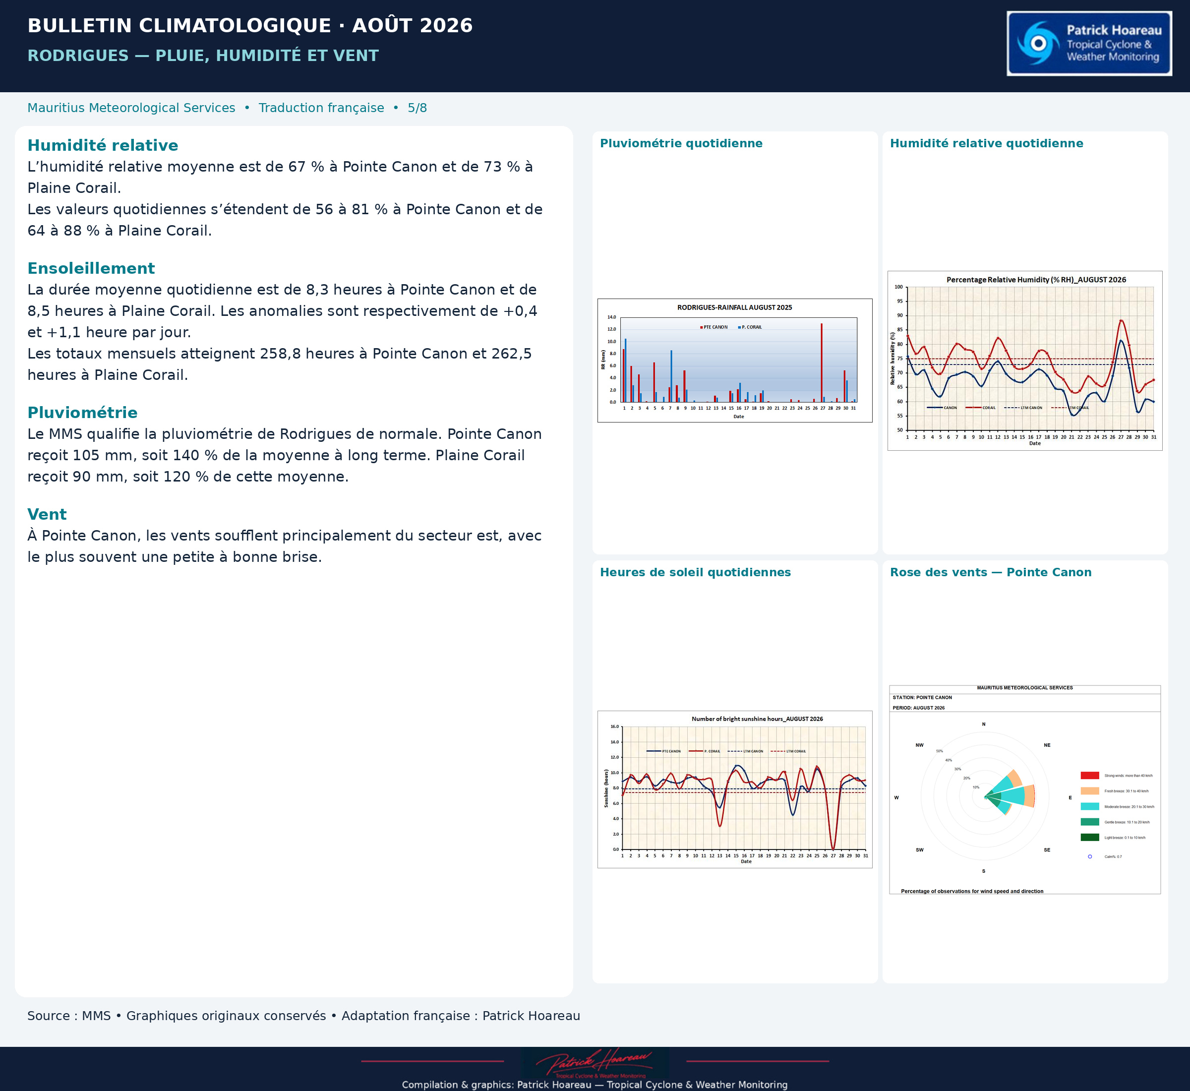Select the Pluviométrie heading
1190x1091 pixels.
82,413
